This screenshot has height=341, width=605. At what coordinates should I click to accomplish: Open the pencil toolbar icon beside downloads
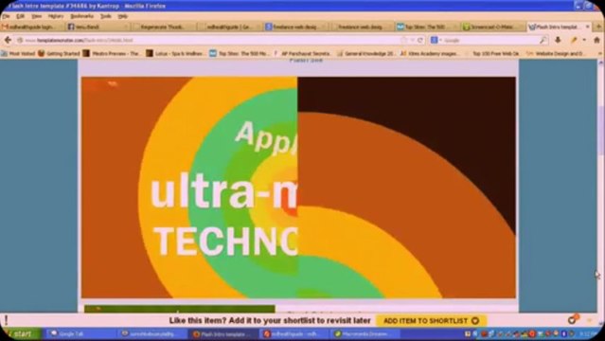pos(574,40)
